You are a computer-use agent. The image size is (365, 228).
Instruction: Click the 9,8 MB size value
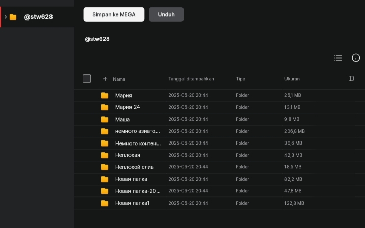click(292, 119)
